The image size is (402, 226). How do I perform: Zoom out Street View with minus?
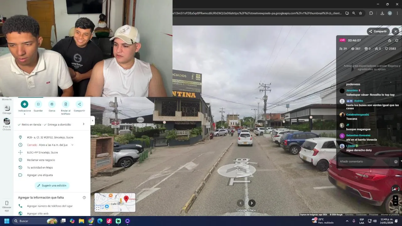(x=395, y=203)
